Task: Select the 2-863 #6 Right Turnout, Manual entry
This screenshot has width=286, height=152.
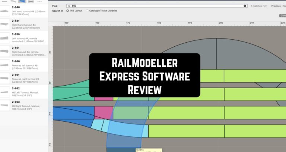Action: [24, 106]
